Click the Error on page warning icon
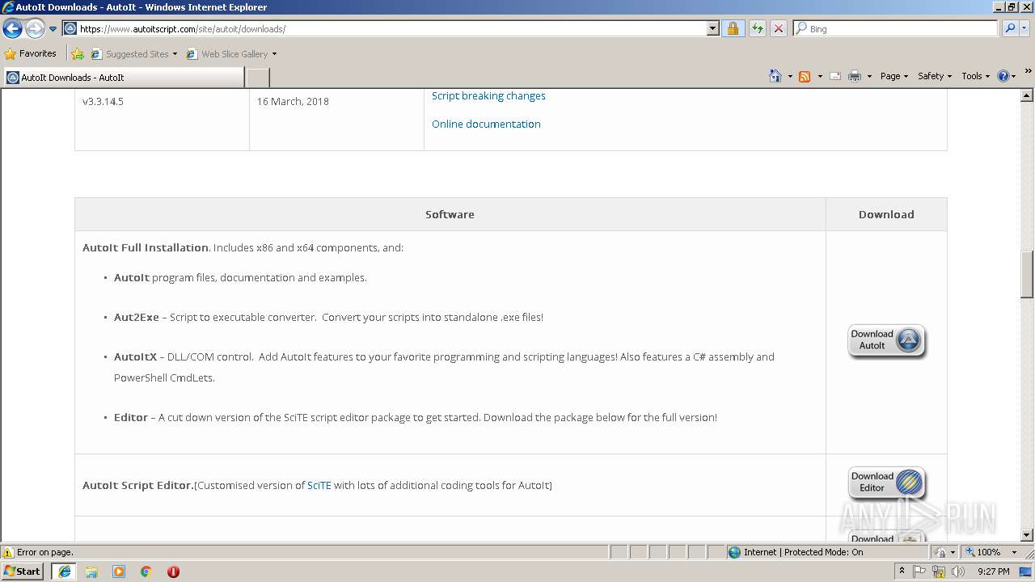This screenshot has height=582, width=1035. [8, 552]
